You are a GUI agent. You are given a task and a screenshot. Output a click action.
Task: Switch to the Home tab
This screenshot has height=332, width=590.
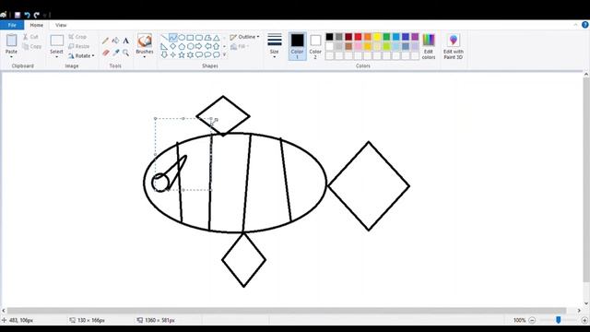coord(37,25)
